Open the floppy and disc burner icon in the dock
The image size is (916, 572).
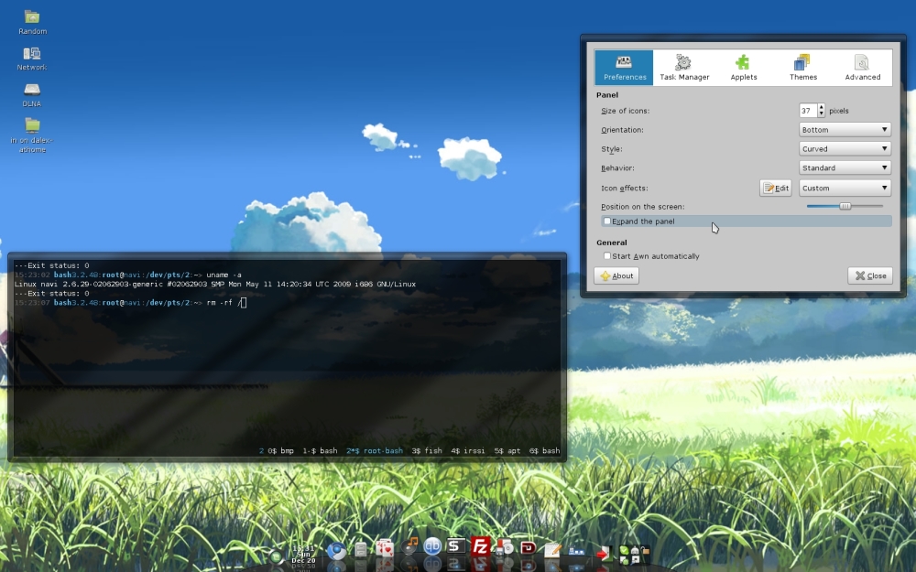[504, 547]
